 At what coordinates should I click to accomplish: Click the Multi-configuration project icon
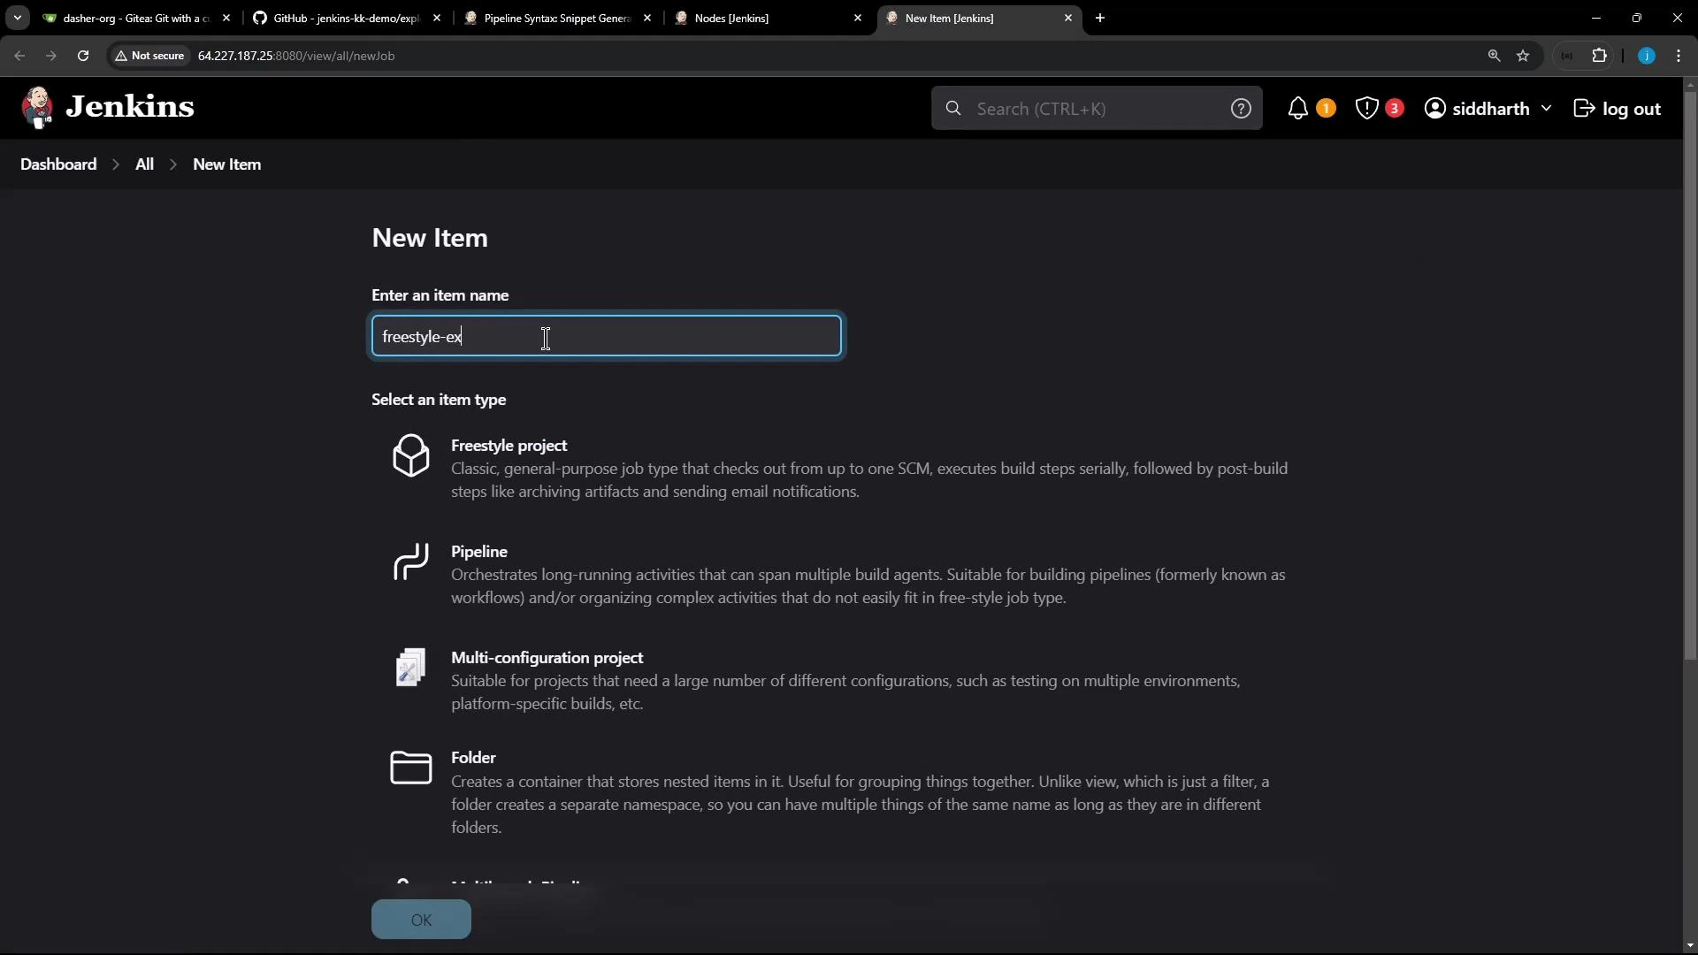(409, 668)
